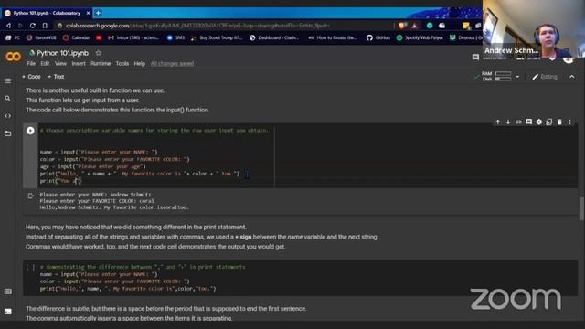Delete the selected code cell
The width and height of the screenshot is (585, 329).
pos(559,122)
